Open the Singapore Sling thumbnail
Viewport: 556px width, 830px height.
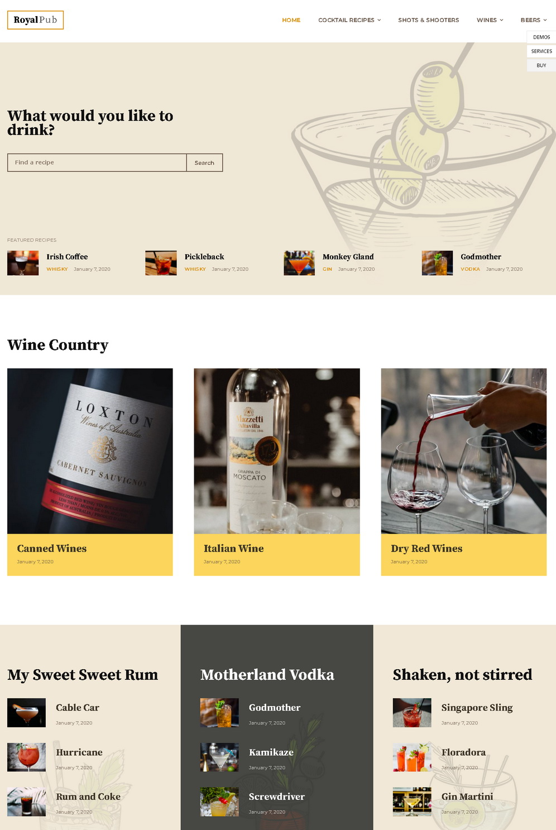[x=412, y=713]
